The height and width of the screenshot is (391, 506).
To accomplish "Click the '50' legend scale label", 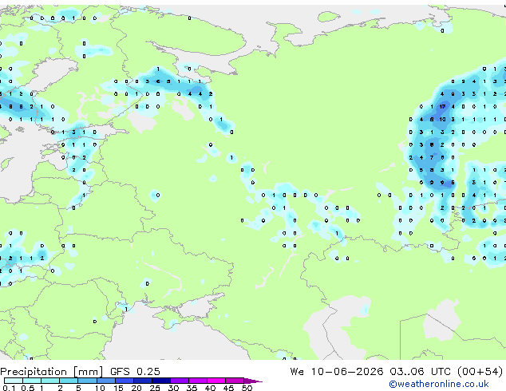I will [247, 388].
